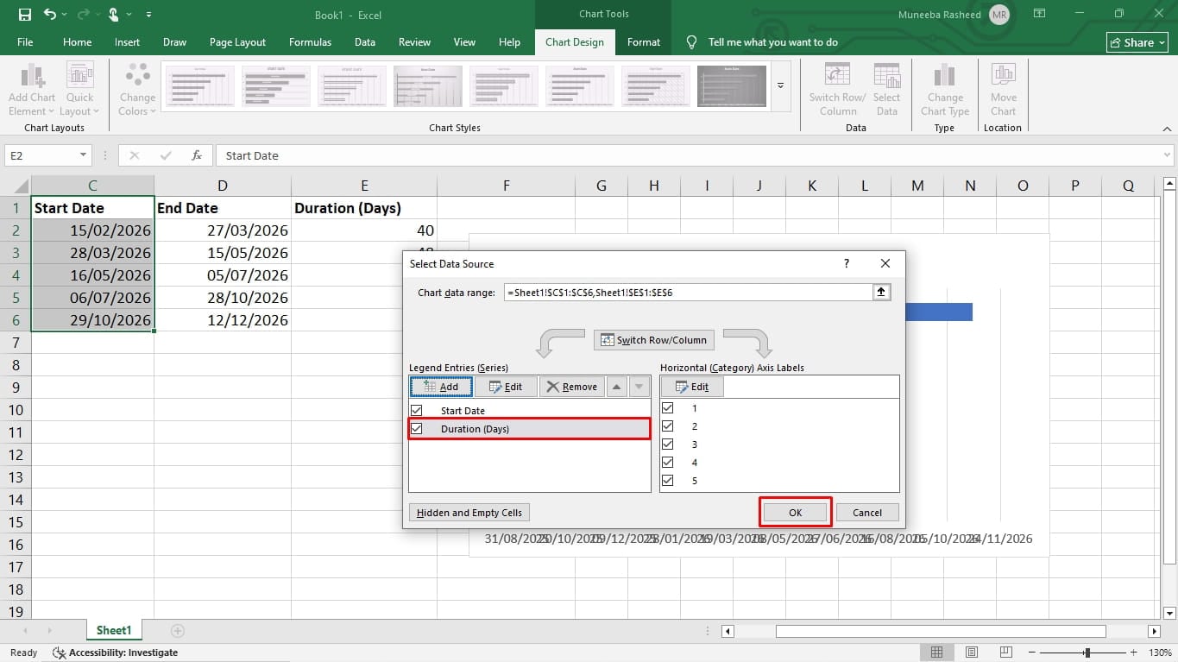Open Add Chart Element menu
The image size is (1178, 662).
32,90
